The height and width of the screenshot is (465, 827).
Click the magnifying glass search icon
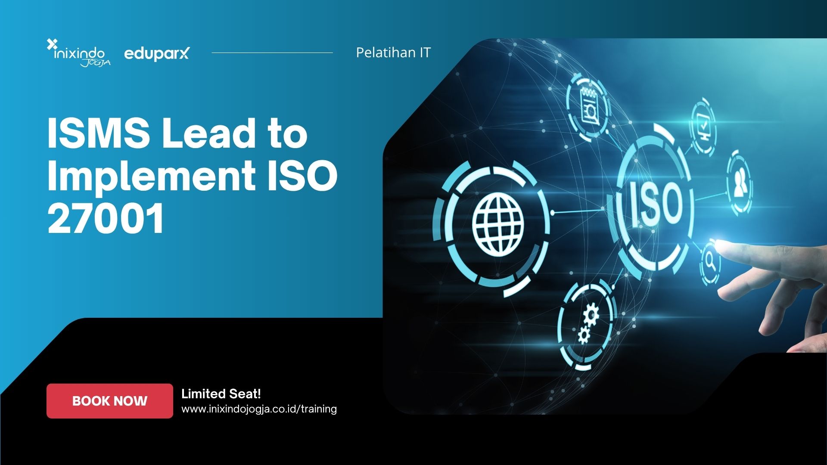tap(709, 261)
